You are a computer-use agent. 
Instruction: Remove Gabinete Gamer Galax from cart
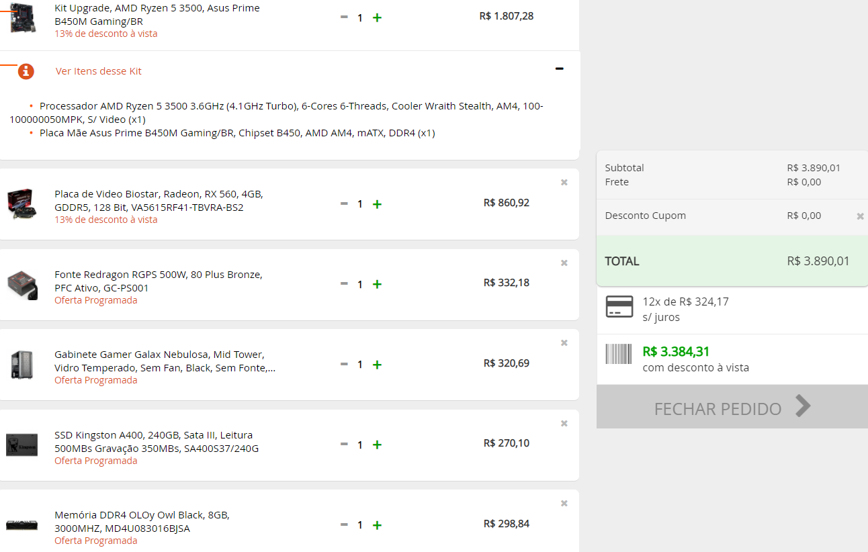click(564, 342)
